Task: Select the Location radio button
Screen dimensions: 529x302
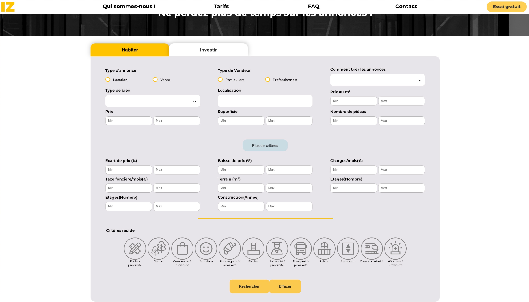Action: coord(108,80)
